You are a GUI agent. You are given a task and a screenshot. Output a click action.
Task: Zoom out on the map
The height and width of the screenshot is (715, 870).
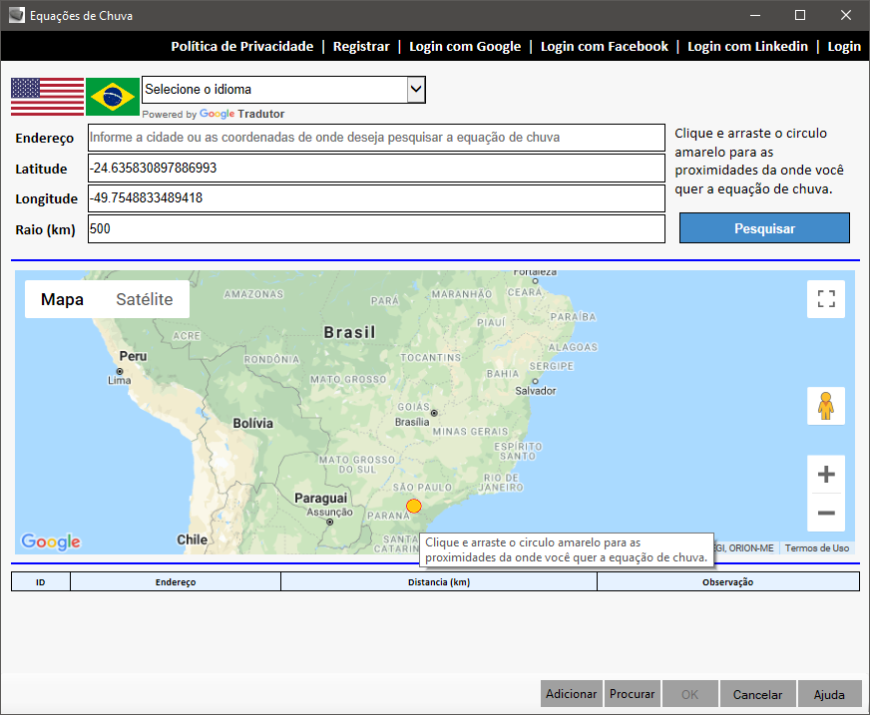[x=826, y=513]
